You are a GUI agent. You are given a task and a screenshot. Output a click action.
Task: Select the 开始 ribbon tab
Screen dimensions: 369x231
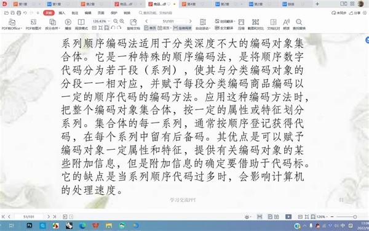coord(49,13)
